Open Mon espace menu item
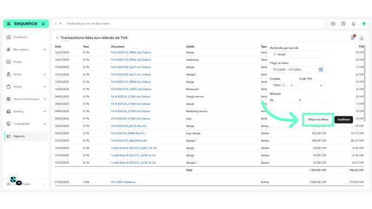The width and height of the screenshot is (372, 209). tap(21, 50)
